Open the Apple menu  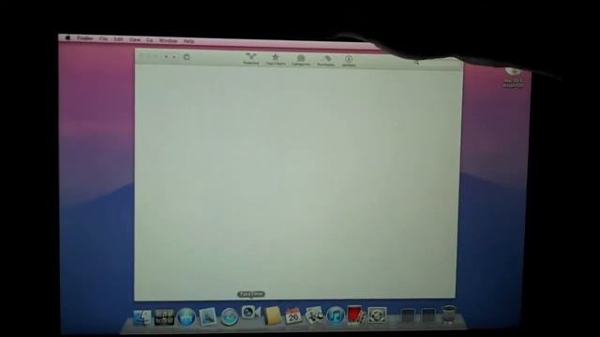67,37
